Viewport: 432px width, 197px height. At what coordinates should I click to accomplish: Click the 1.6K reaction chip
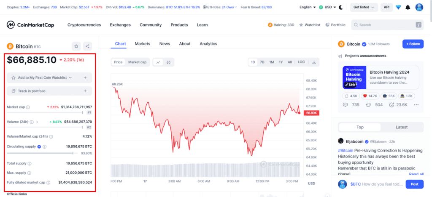pyautogui.click(x=389, y=96)
